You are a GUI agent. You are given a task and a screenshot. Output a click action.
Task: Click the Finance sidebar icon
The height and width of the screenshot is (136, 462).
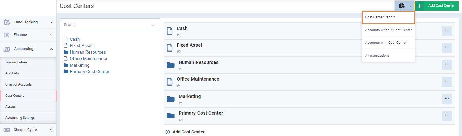tap(7, 35)
